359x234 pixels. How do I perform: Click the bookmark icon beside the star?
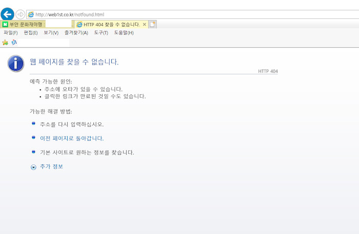[14, 42]
